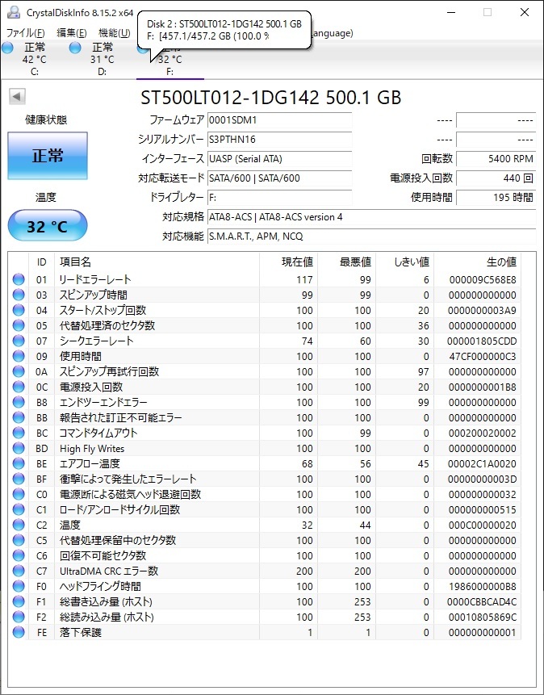This screenshot has width=544, height=695.
Task: Click status orb for Read Error Rate row 01
Action: point(19,279)
